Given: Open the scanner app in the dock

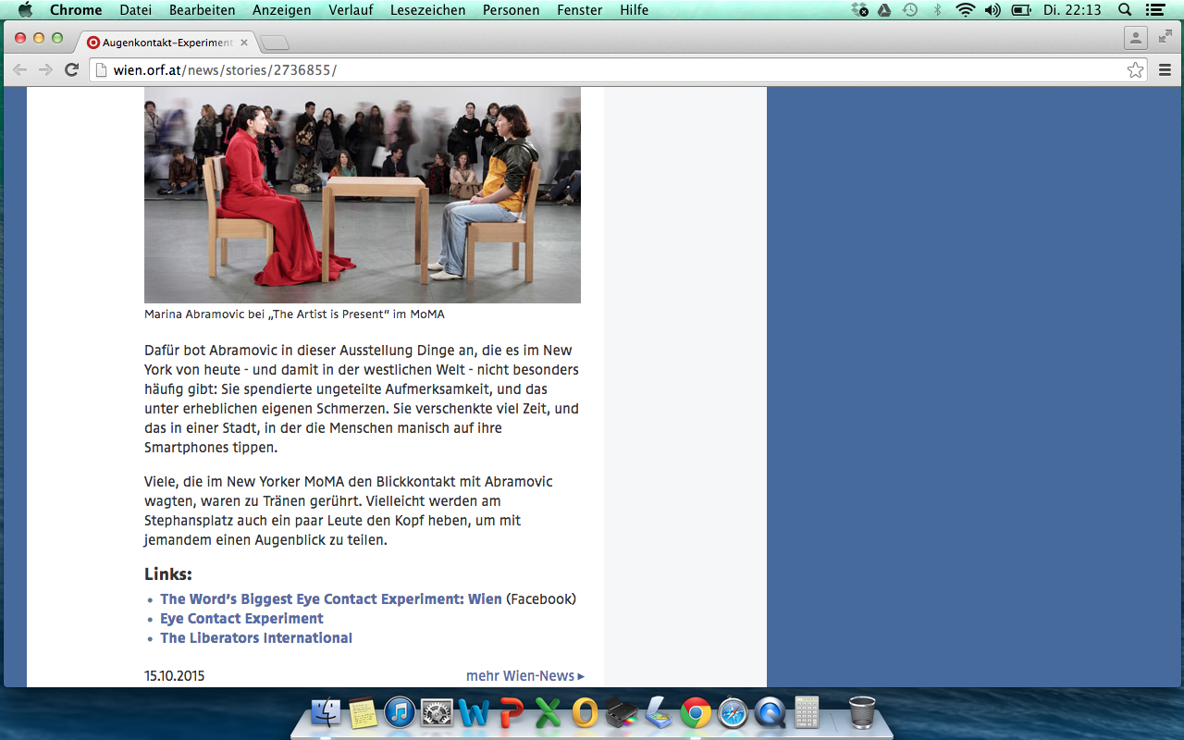Looking at the screenshot, I should point(659,713).
